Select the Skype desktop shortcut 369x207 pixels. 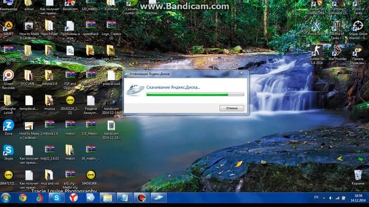click(x=9, y=152)
